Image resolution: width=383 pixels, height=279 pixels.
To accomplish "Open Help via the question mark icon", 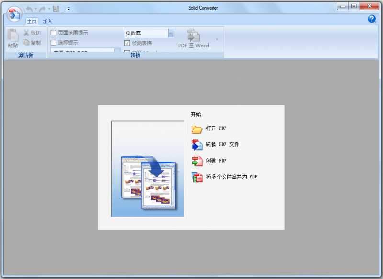I will click(372, 19).
